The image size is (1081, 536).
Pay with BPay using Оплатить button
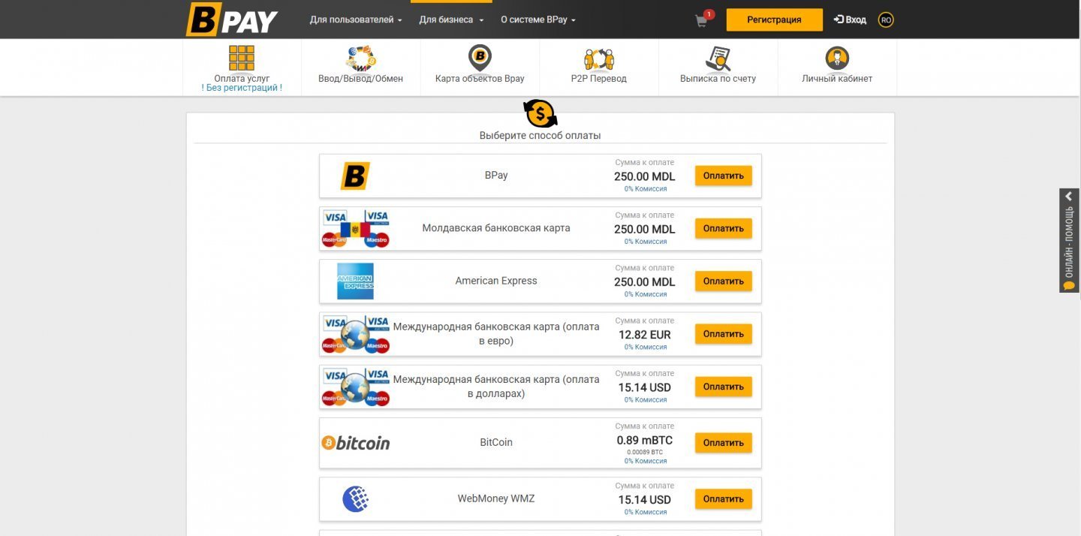point(724,176)
